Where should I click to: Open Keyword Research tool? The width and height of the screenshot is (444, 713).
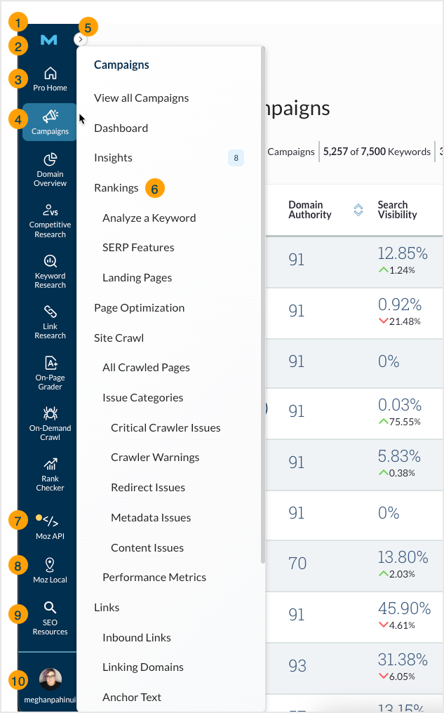click(x=50, y=271)
